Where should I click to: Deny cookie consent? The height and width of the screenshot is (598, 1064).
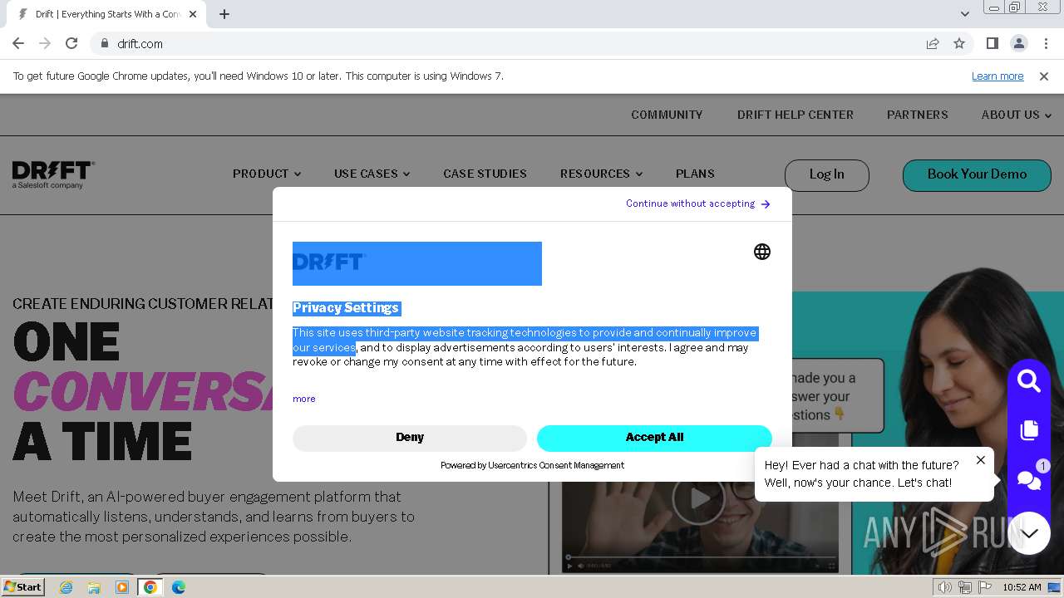point(410,438)
